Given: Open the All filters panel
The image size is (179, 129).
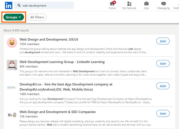Looking at the screenshot, I should (37, 17).
